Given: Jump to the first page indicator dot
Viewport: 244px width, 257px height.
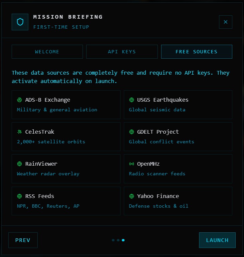Looking at the screenshot, I should click(113, 240).
